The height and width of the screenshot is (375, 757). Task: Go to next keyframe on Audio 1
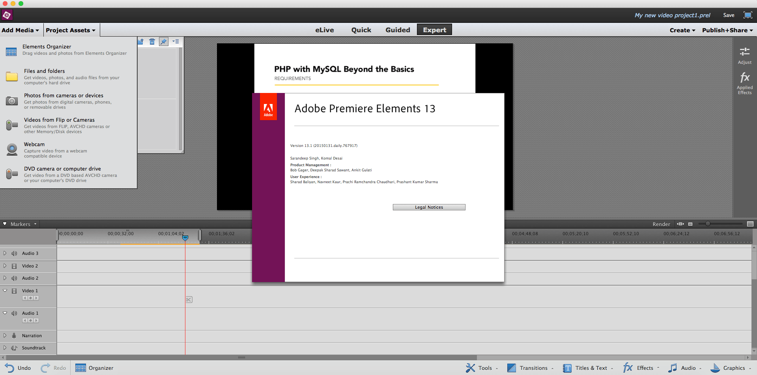pyautogui.click(x=36, y=321)
